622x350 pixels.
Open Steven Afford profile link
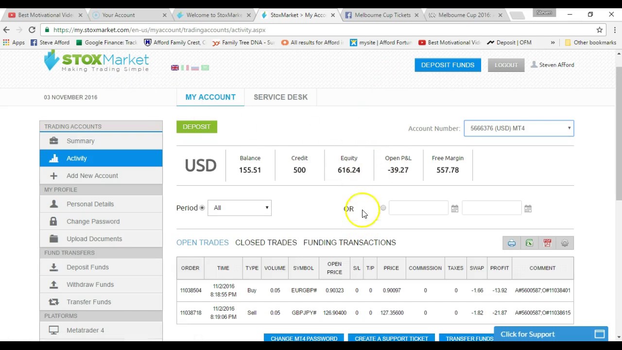coord(553,65)
